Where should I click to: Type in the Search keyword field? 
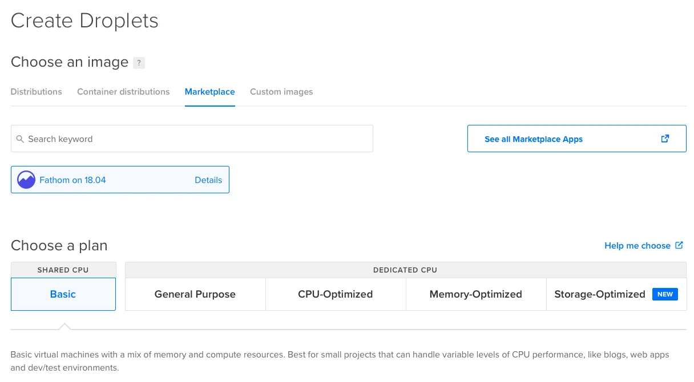194,139
